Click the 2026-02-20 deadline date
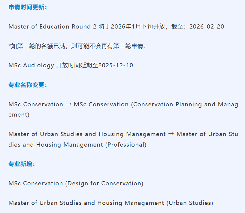Screen dimensions: 245x213 (x=207, y=26)
